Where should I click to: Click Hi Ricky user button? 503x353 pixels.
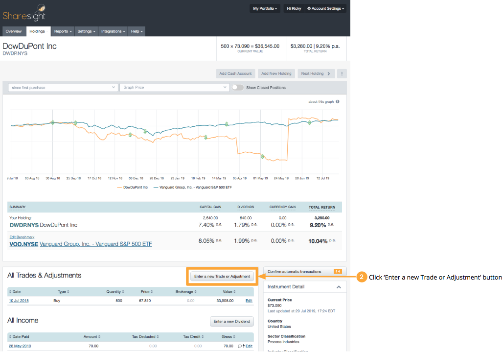pos(294,8)
